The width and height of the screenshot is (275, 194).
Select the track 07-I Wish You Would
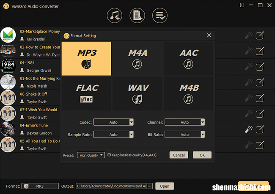pos(38,110)
